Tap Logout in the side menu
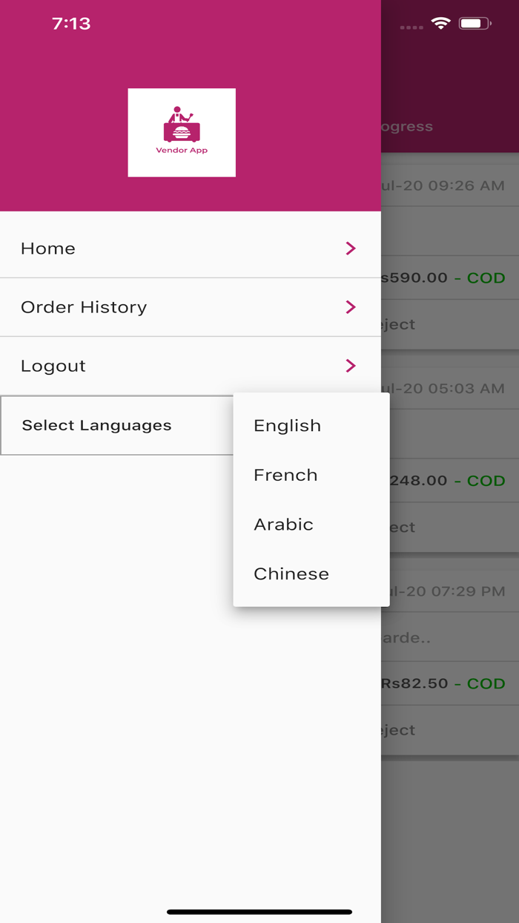This screenshot has height=923, width=519. point(54,365)
